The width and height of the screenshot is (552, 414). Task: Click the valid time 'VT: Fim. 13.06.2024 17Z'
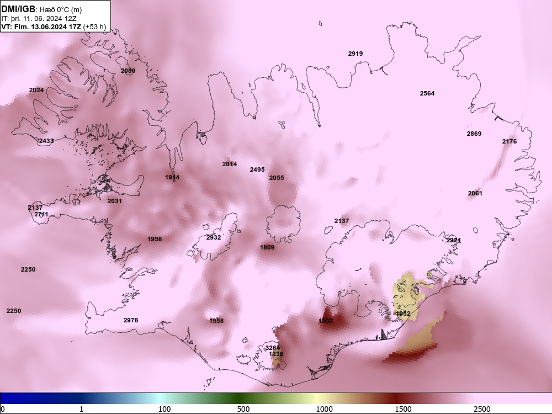point(41,26)
